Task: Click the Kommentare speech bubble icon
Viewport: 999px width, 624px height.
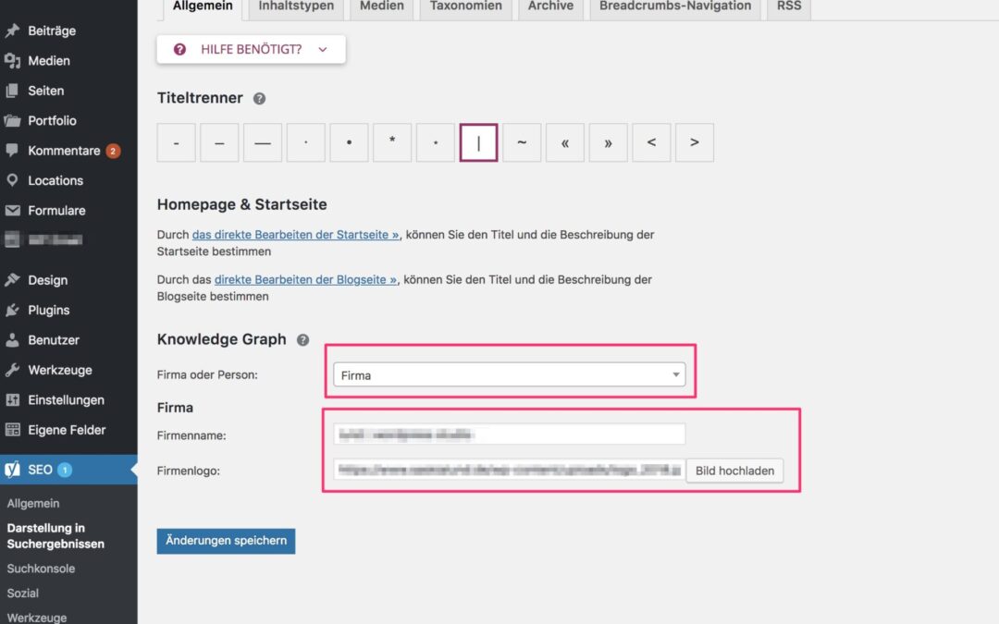Action: point(12,151)
